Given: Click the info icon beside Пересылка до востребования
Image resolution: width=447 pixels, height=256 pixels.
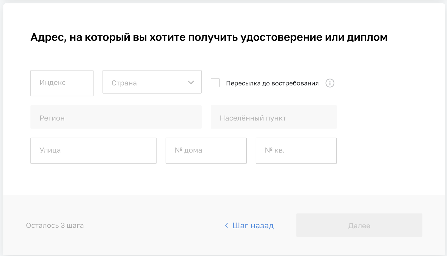Looking at the screenshot, I should [x=330, y=83].
